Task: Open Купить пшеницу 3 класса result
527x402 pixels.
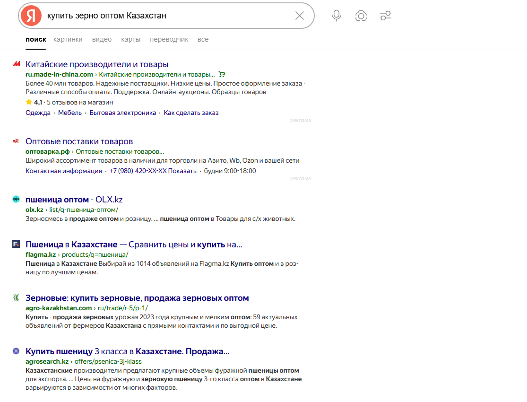Action: pos(128,351)
